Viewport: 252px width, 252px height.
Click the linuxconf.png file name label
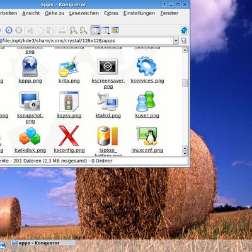147,151
